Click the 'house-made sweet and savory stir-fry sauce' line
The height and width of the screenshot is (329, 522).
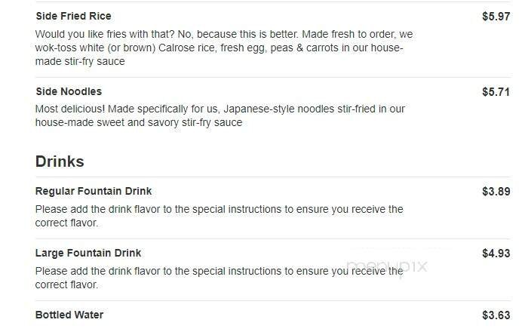coord(139,122)
